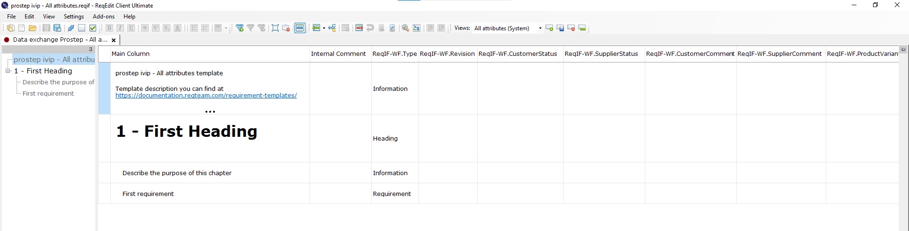Toggle bold formatting
This screenshot has height=231, width=909.
click(x=109, y=28)
